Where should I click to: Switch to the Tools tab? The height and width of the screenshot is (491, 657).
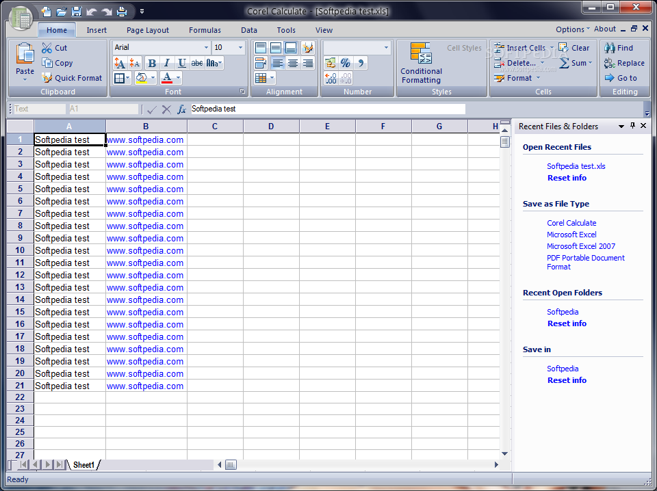[286, 30]
